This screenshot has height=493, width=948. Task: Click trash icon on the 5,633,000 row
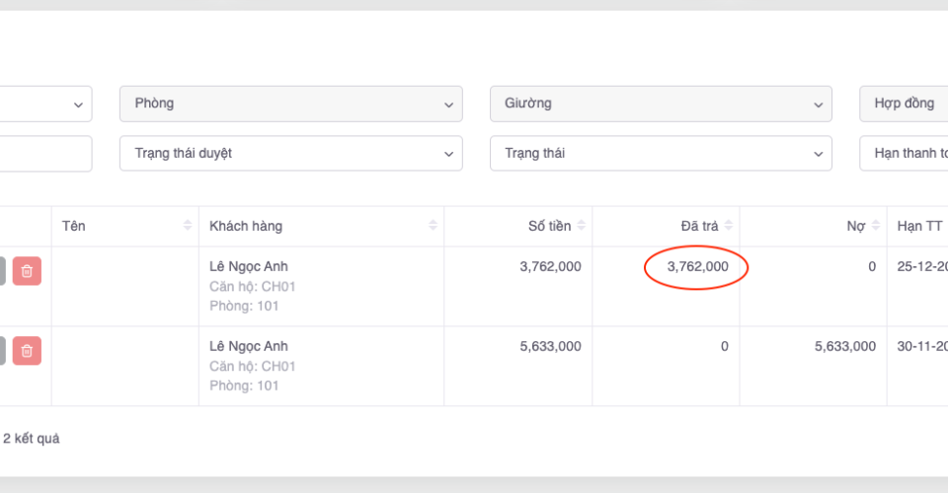tap(27, 350)
